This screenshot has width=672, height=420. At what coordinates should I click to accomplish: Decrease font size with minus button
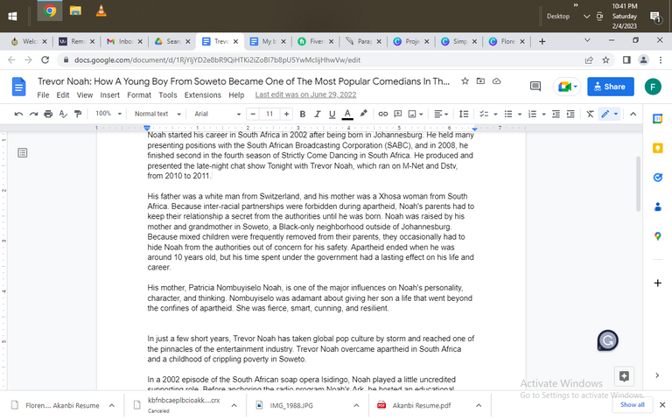(x=253, y=114)
